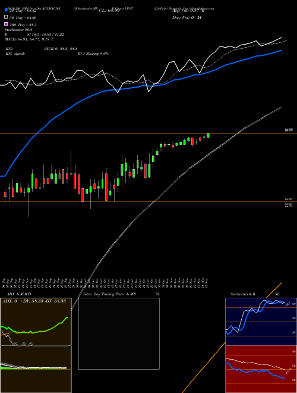
Task: Click the upper orange price level line
Action: coord(148,134)
